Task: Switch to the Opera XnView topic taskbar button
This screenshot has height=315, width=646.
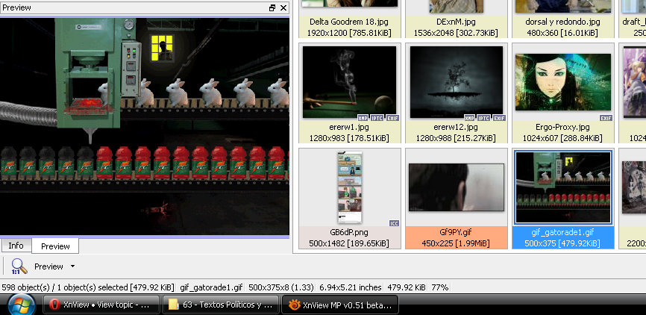Action: click(101, 305)
